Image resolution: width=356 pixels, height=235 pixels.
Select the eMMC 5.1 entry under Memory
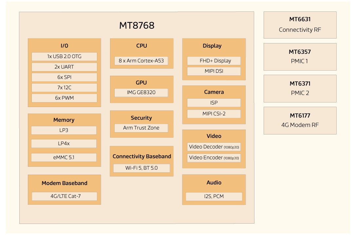click(64, 157)
